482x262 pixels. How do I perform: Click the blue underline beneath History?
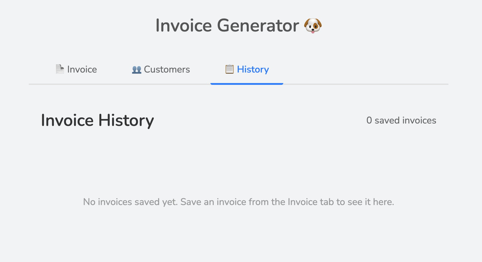[247, 84]
